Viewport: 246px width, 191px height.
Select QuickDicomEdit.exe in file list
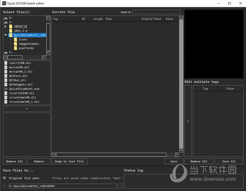point(24,89)
